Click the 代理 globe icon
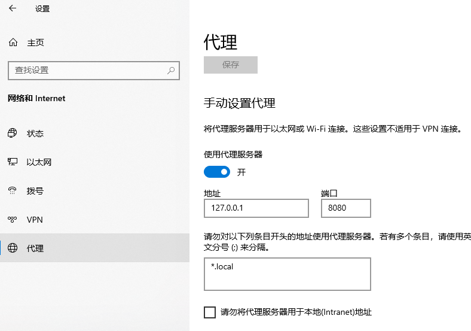The height and width of the screenshot is (331, 471). click(13, 248)
